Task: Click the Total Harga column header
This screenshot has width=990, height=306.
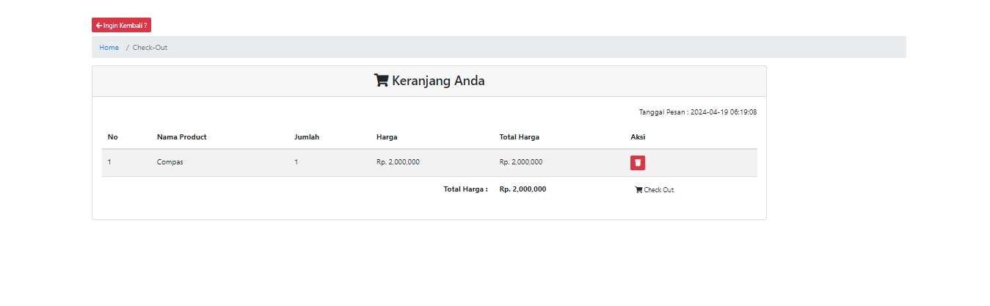Action: [519, 137]
